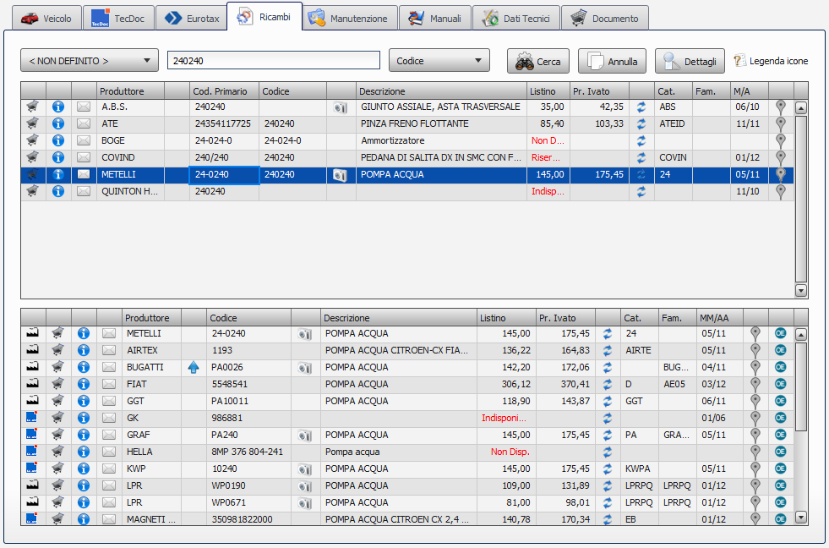Click the factory icon on AIRTEX row

click(x=32, y=350)
